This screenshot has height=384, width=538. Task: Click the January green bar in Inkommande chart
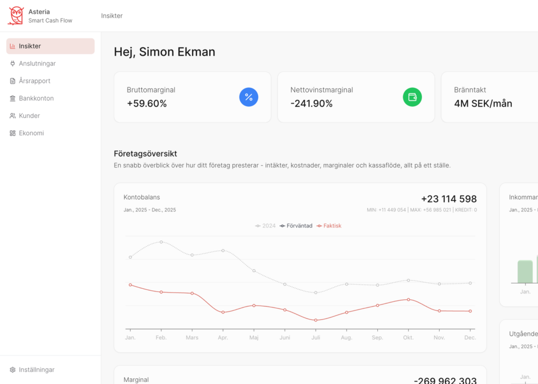tap(525, 271)
